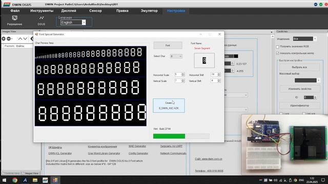
Task: Click the seven-segment character preview box
Action: coord(204,60)
